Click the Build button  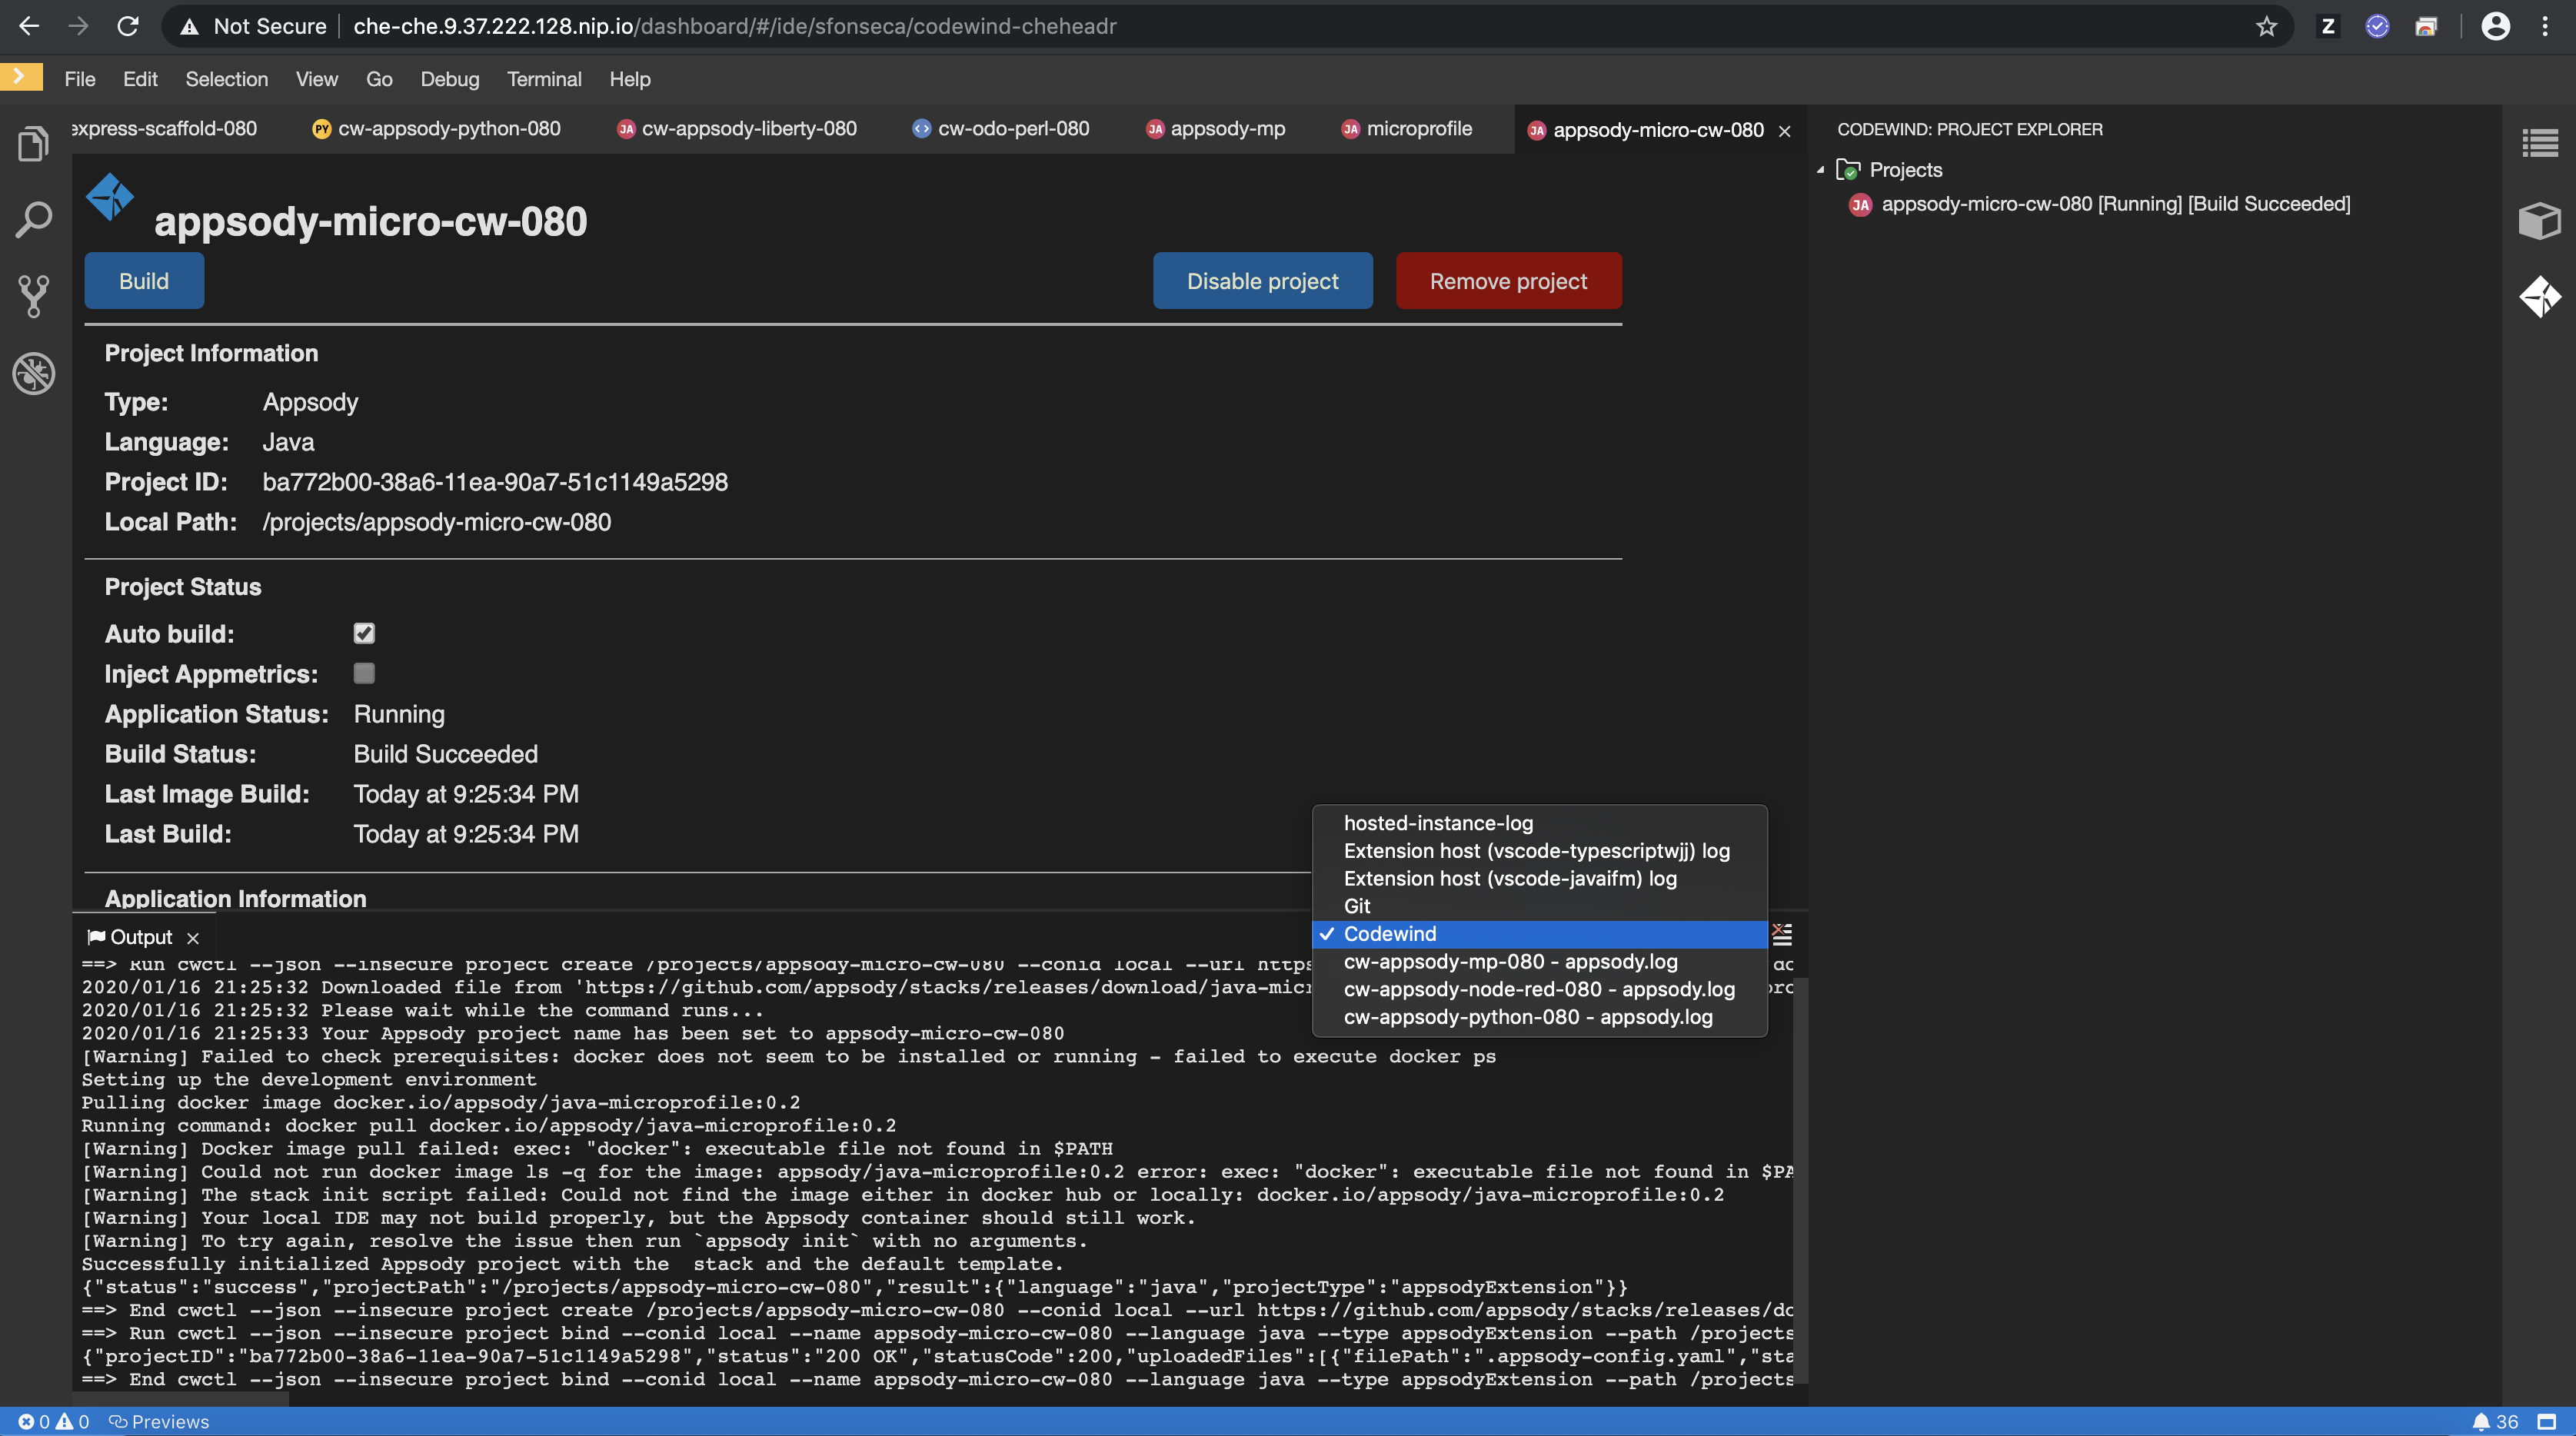tap(143, 281)
